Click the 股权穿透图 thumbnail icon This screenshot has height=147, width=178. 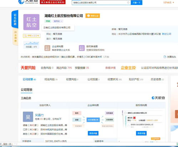[x=82, y=48]
